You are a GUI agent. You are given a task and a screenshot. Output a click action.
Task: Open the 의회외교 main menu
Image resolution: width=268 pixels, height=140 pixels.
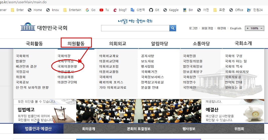pos(118,44)
